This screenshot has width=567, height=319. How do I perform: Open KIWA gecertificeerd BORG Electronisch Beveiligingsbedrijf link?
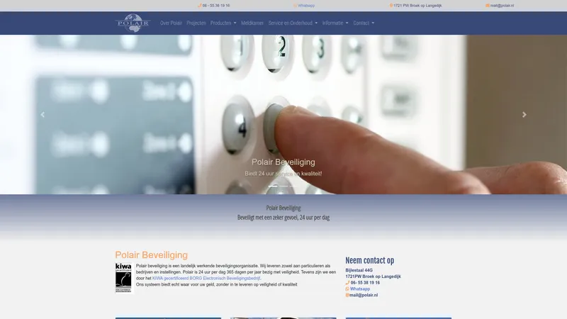206,278
